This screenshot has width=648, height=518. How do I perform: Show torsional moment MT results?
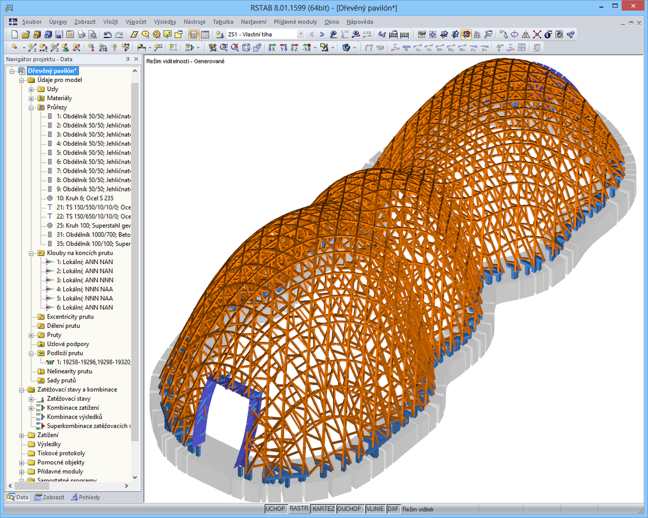click(440, 48)
